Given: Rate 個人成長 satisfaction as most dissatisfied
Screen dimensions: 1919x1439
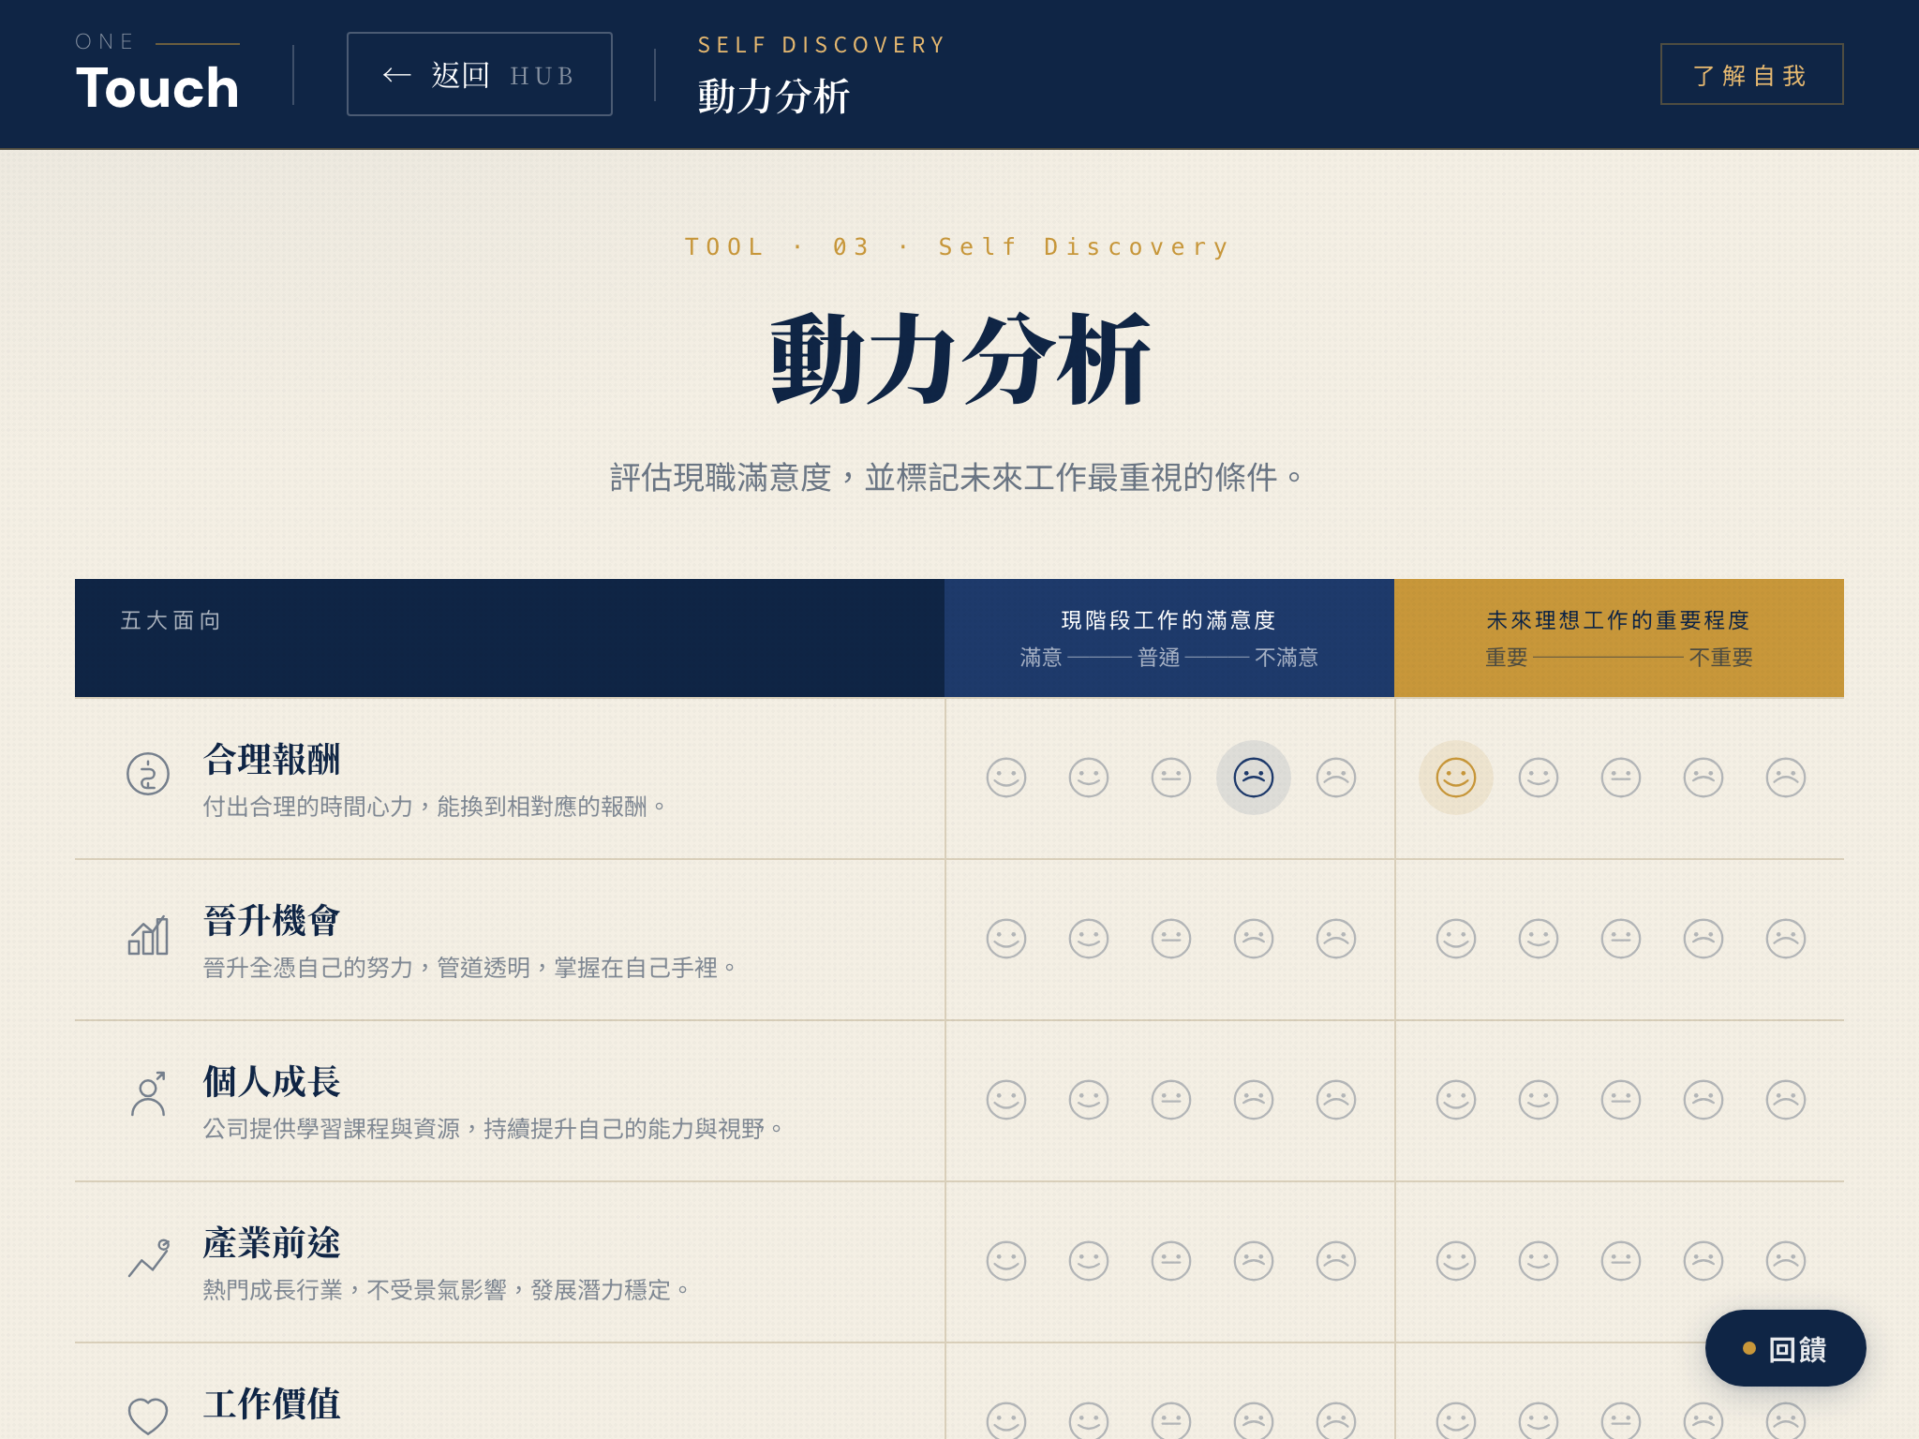Looking at the screenshot, I should 1336,1100.
